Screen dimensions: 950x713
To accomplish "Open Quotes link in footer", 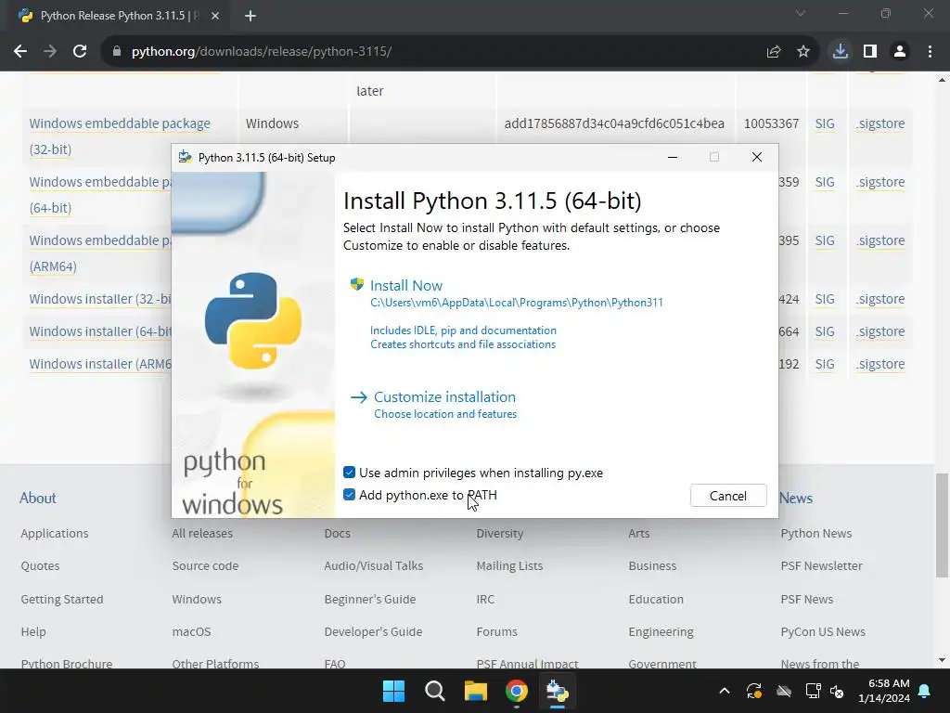I will [x=40, y=565].
